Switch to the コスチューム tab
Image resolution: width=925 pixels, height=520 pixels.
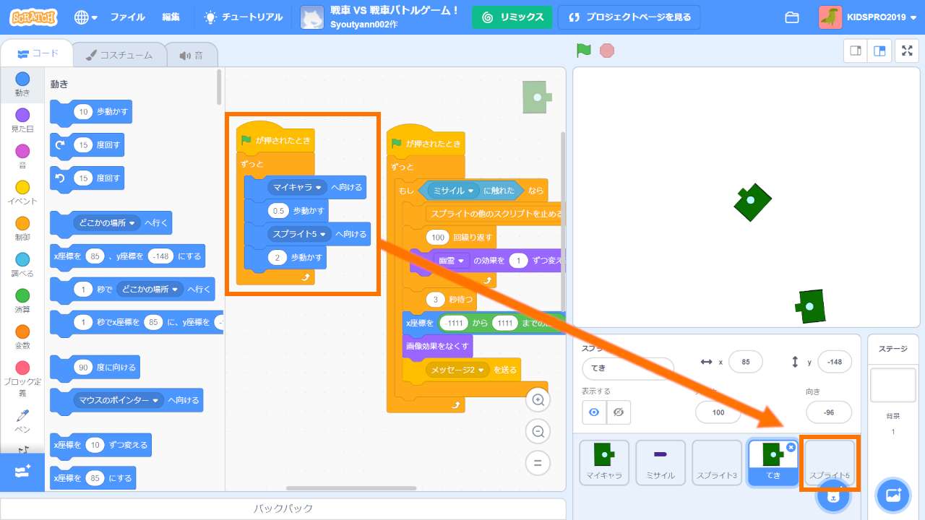119,55
